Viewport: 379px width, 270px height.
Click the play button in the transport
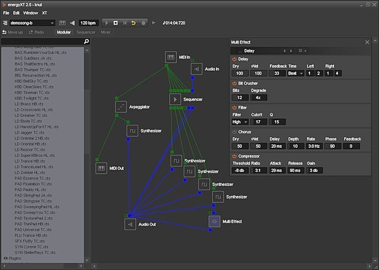[106, 23]
